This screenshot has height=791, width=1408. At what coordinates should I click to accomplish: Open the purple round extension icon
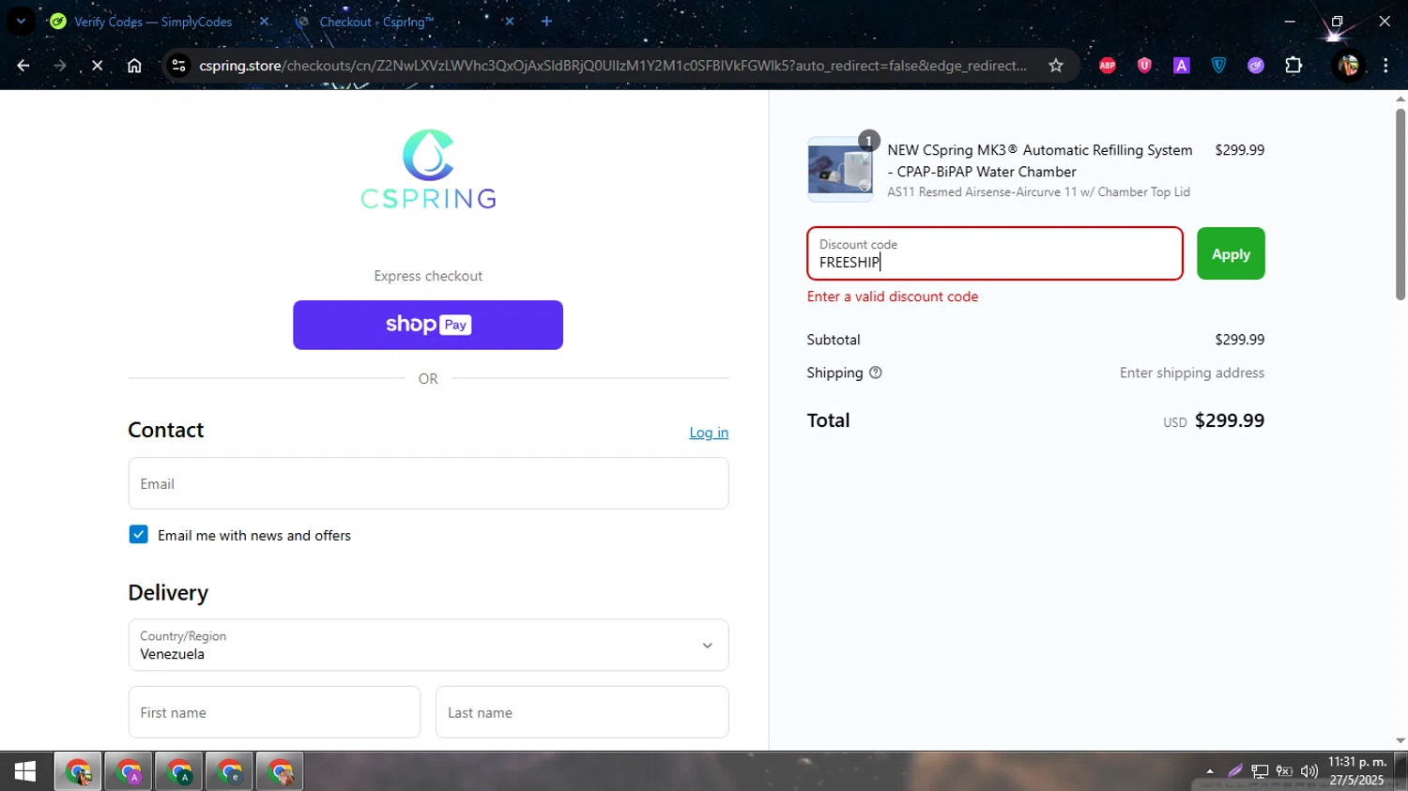click(x=1256, y=66)
